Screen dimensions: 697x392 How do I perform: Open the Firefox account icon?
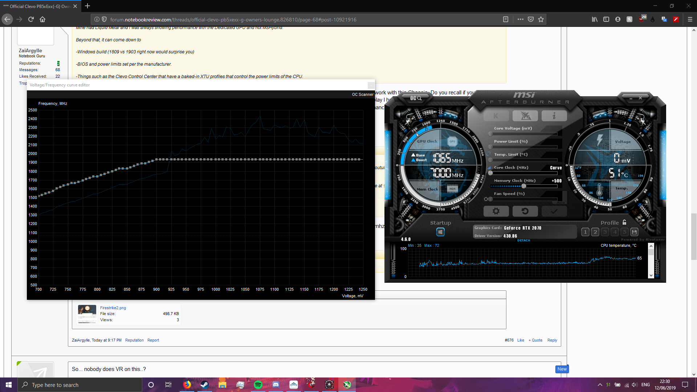click(x=618, y=19)
